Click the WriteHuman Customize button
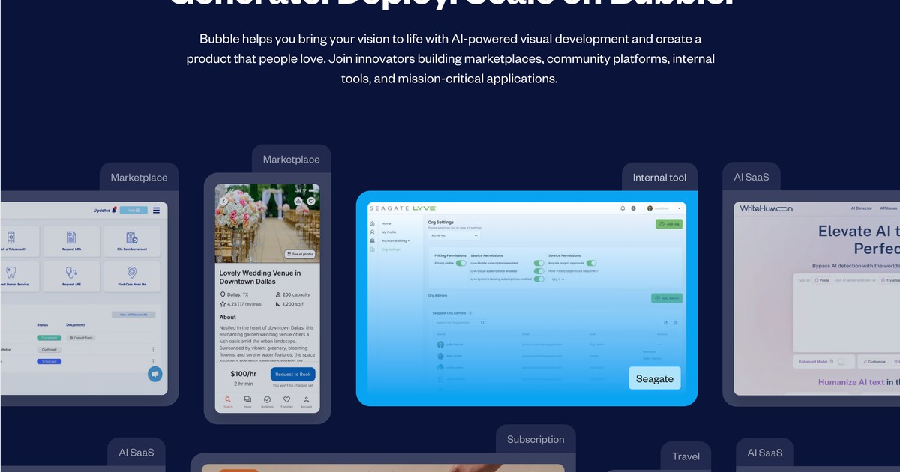 [874, 361]
